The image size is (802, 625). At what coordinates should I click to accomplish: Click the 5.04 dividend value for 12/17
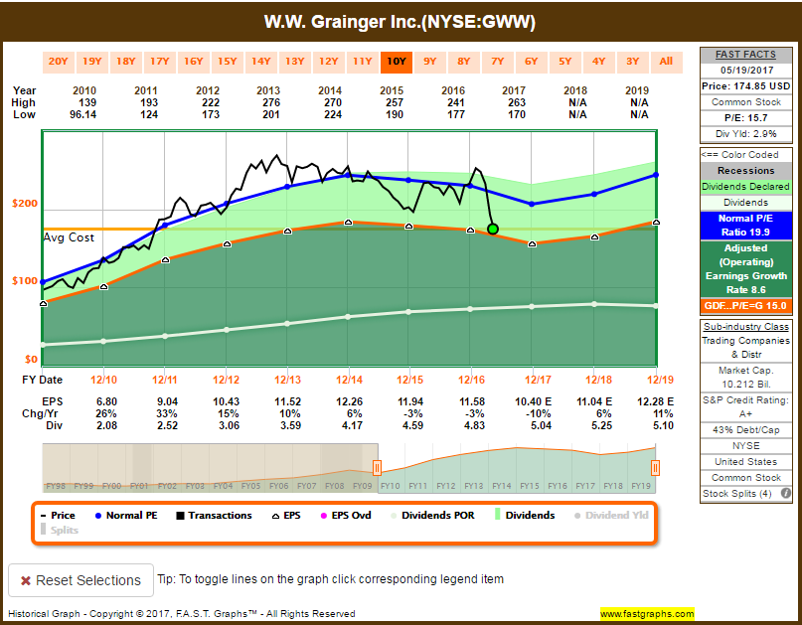(x=542, y=425)
